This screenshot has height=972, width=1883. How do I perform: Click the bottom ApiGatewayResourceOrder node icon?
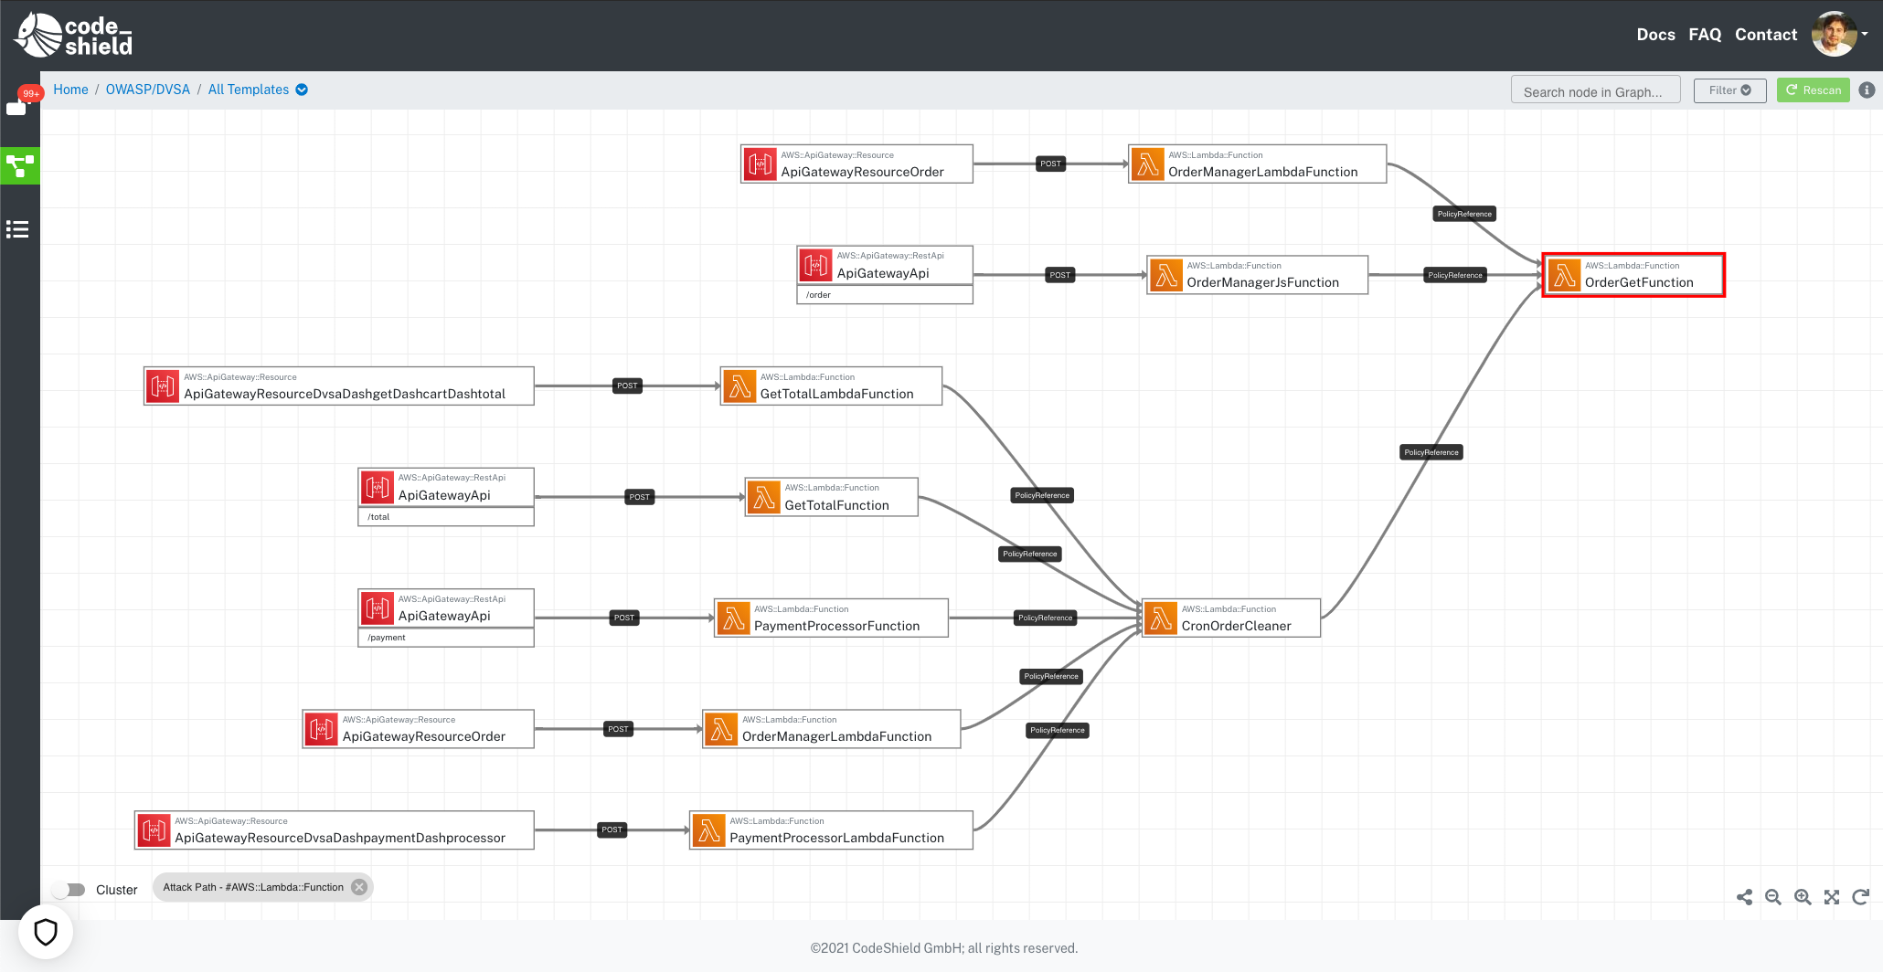point(322,729)
